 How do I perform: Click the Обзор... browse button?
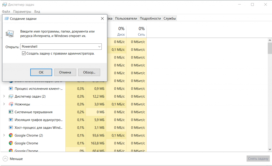[89, 72]
